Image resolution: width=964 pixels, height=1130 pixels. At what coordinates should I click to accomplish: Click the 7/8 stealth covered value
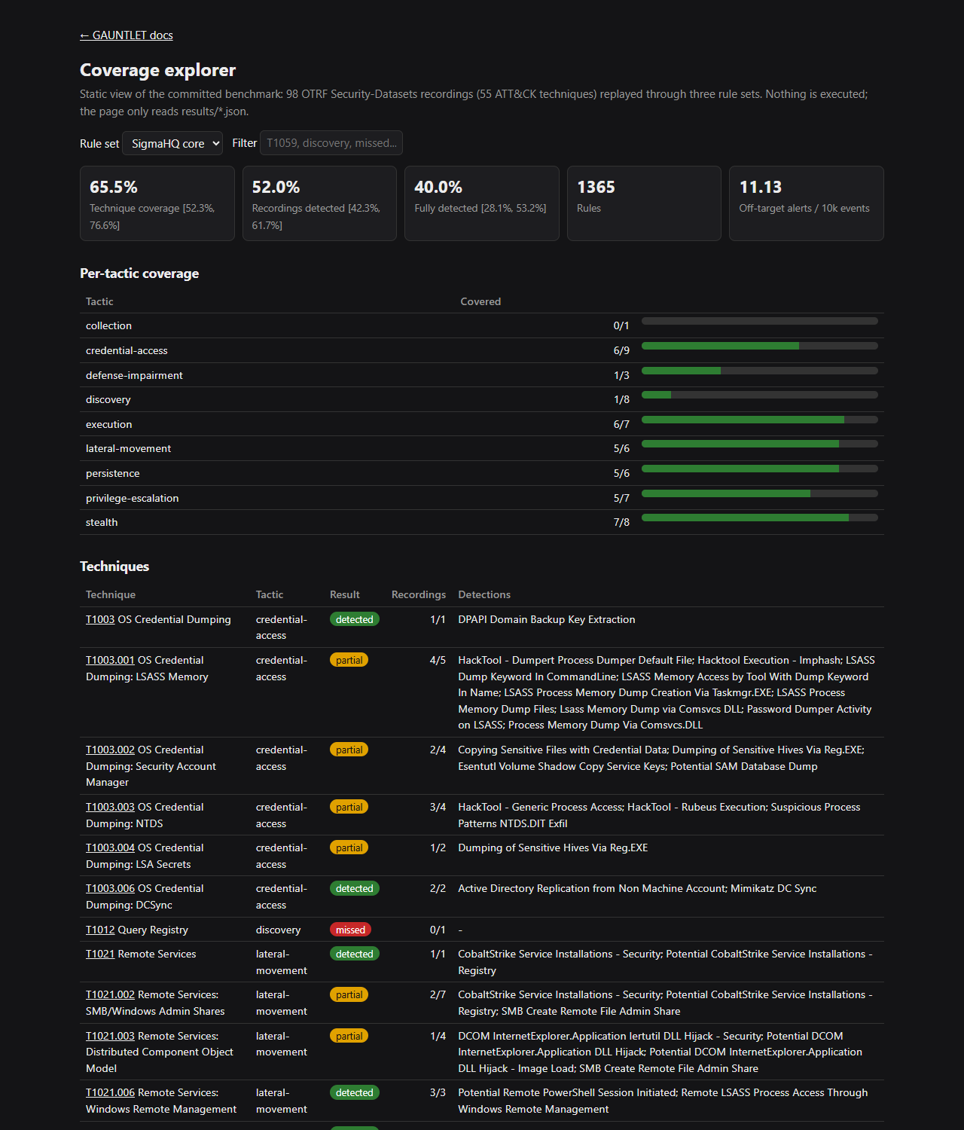[621, 522]
